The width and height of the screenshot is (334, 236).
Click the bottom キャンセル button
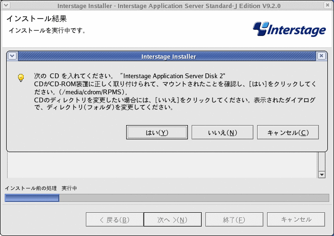296,219
